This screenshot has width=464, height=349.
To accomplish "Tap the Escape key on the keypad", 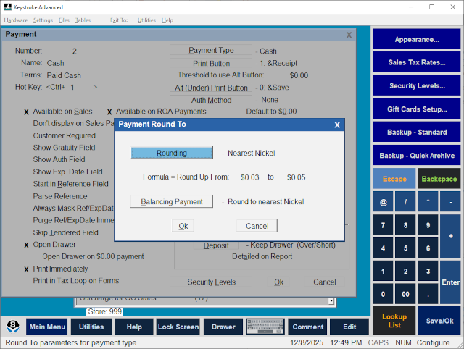I will click(x=394, y=179).
